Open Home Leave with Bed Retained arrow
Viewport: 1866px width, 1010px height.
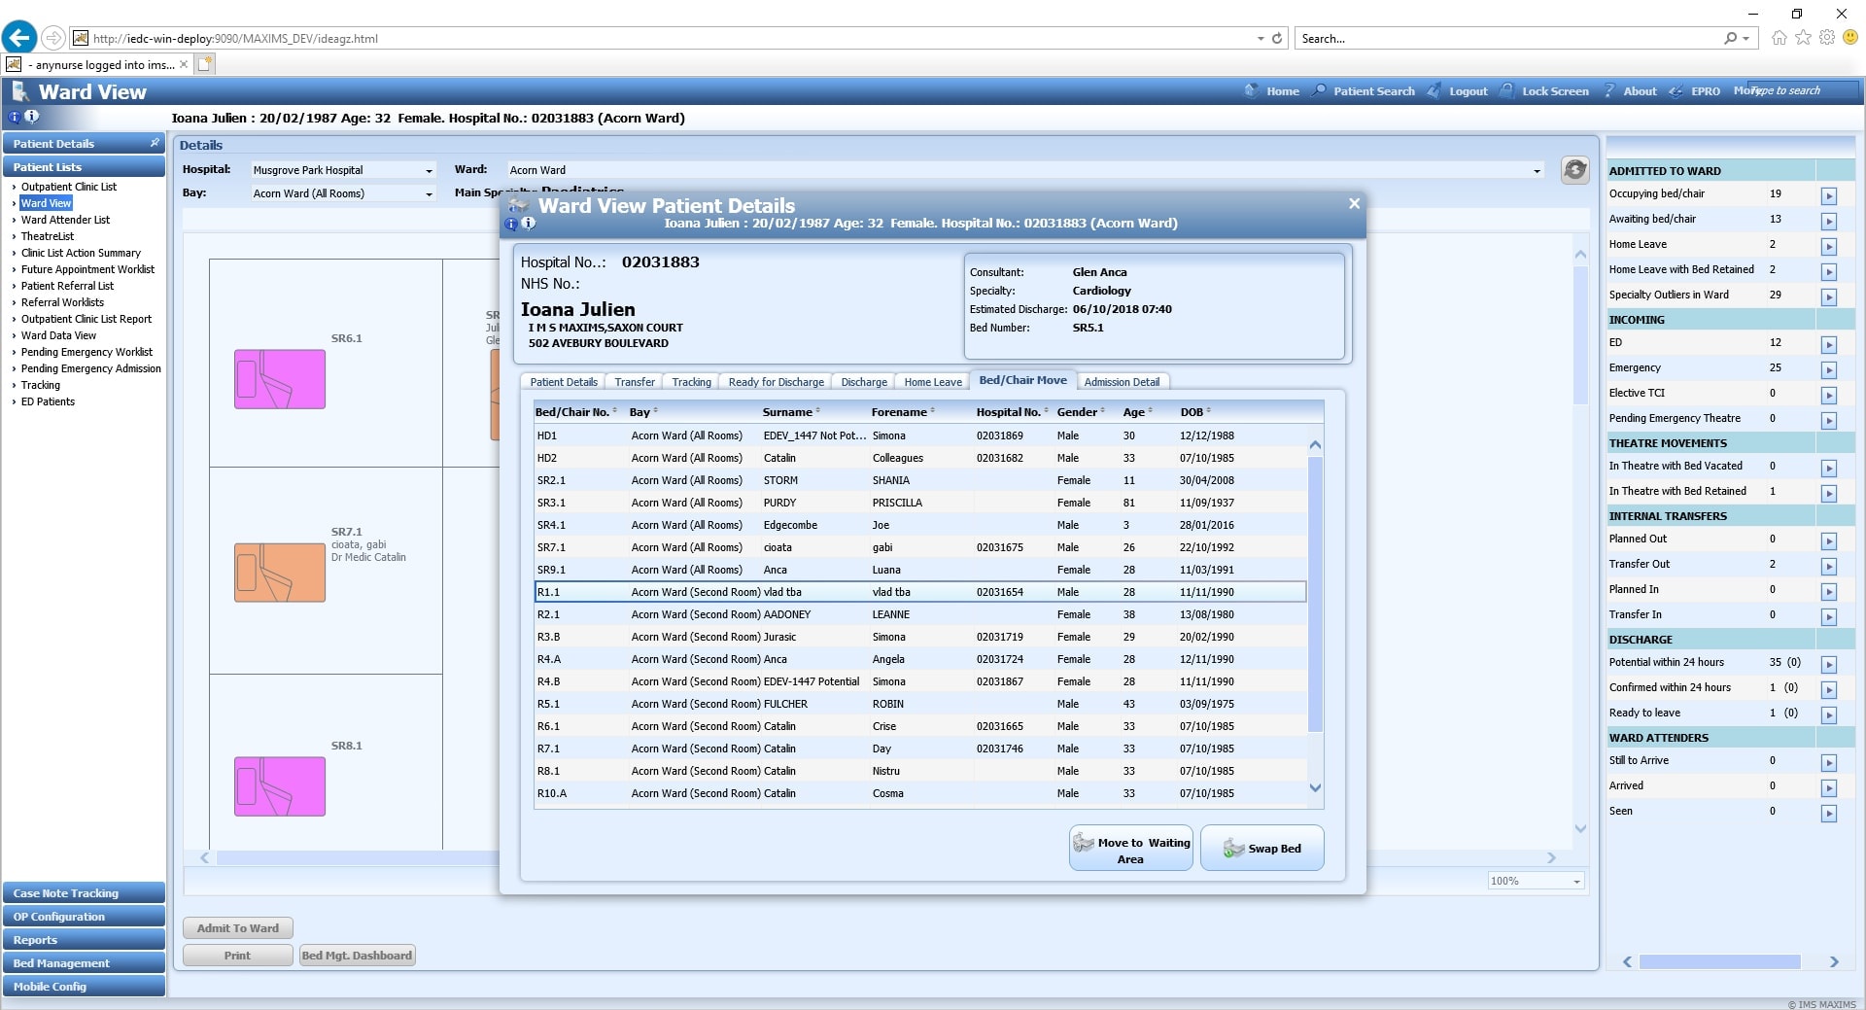[1828, 272]
